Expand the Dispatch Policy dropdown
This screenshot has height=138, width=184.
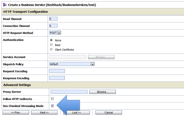point(72,64)
